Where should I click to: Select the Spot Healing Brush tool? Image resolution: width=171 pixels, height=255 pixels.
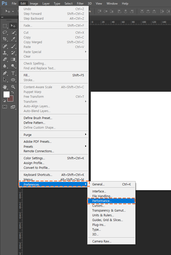[5, 46]
